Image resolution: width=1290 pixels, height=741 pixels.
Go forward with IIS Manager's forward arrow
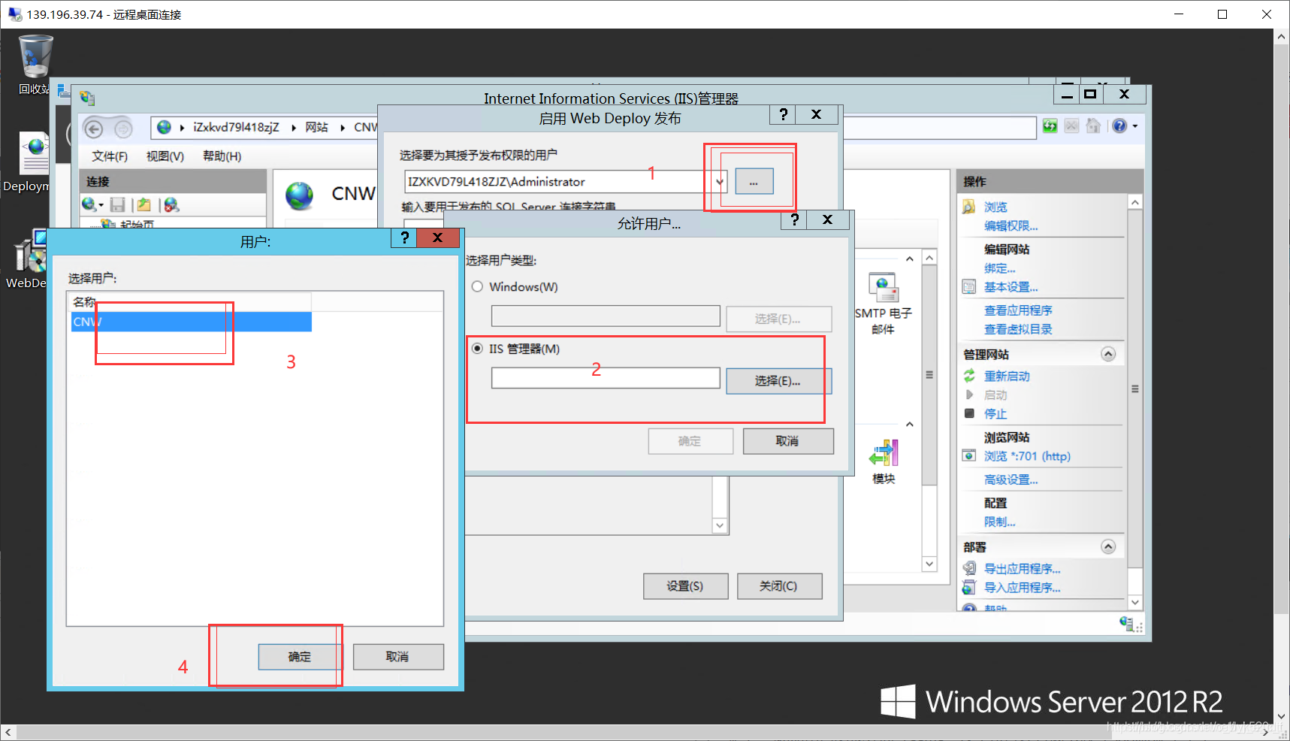click(x=123, y=129)
